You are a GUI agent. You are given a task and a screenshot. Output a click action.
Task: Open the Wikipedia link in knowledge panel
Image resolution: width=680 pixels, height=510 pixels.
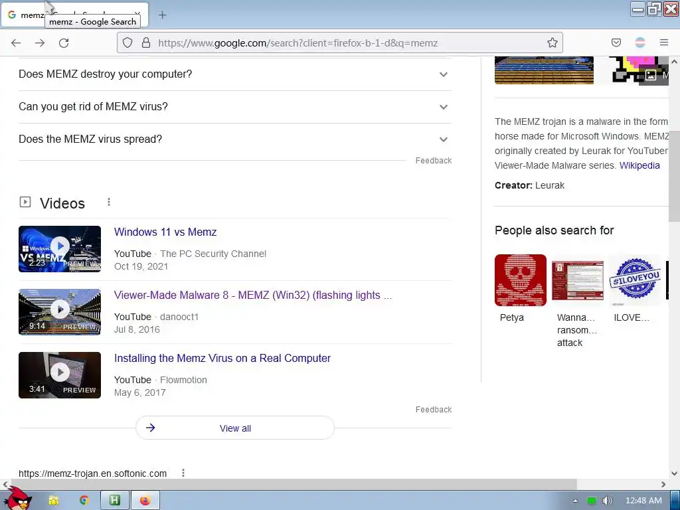(x=639, y=165)
